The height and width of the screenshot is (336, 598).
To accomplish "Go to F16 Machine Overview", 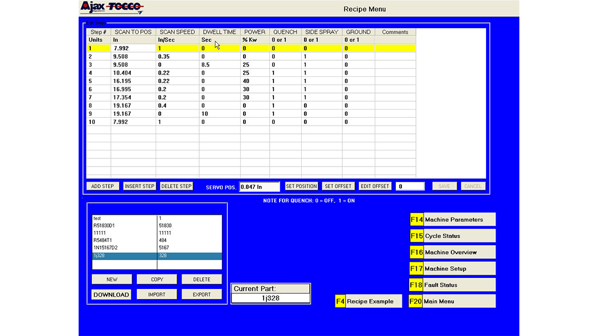I will [x=452, y=252].
